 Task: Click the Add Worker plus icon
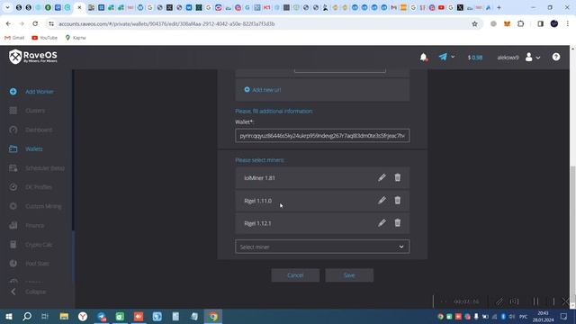[x=13, y=92]
